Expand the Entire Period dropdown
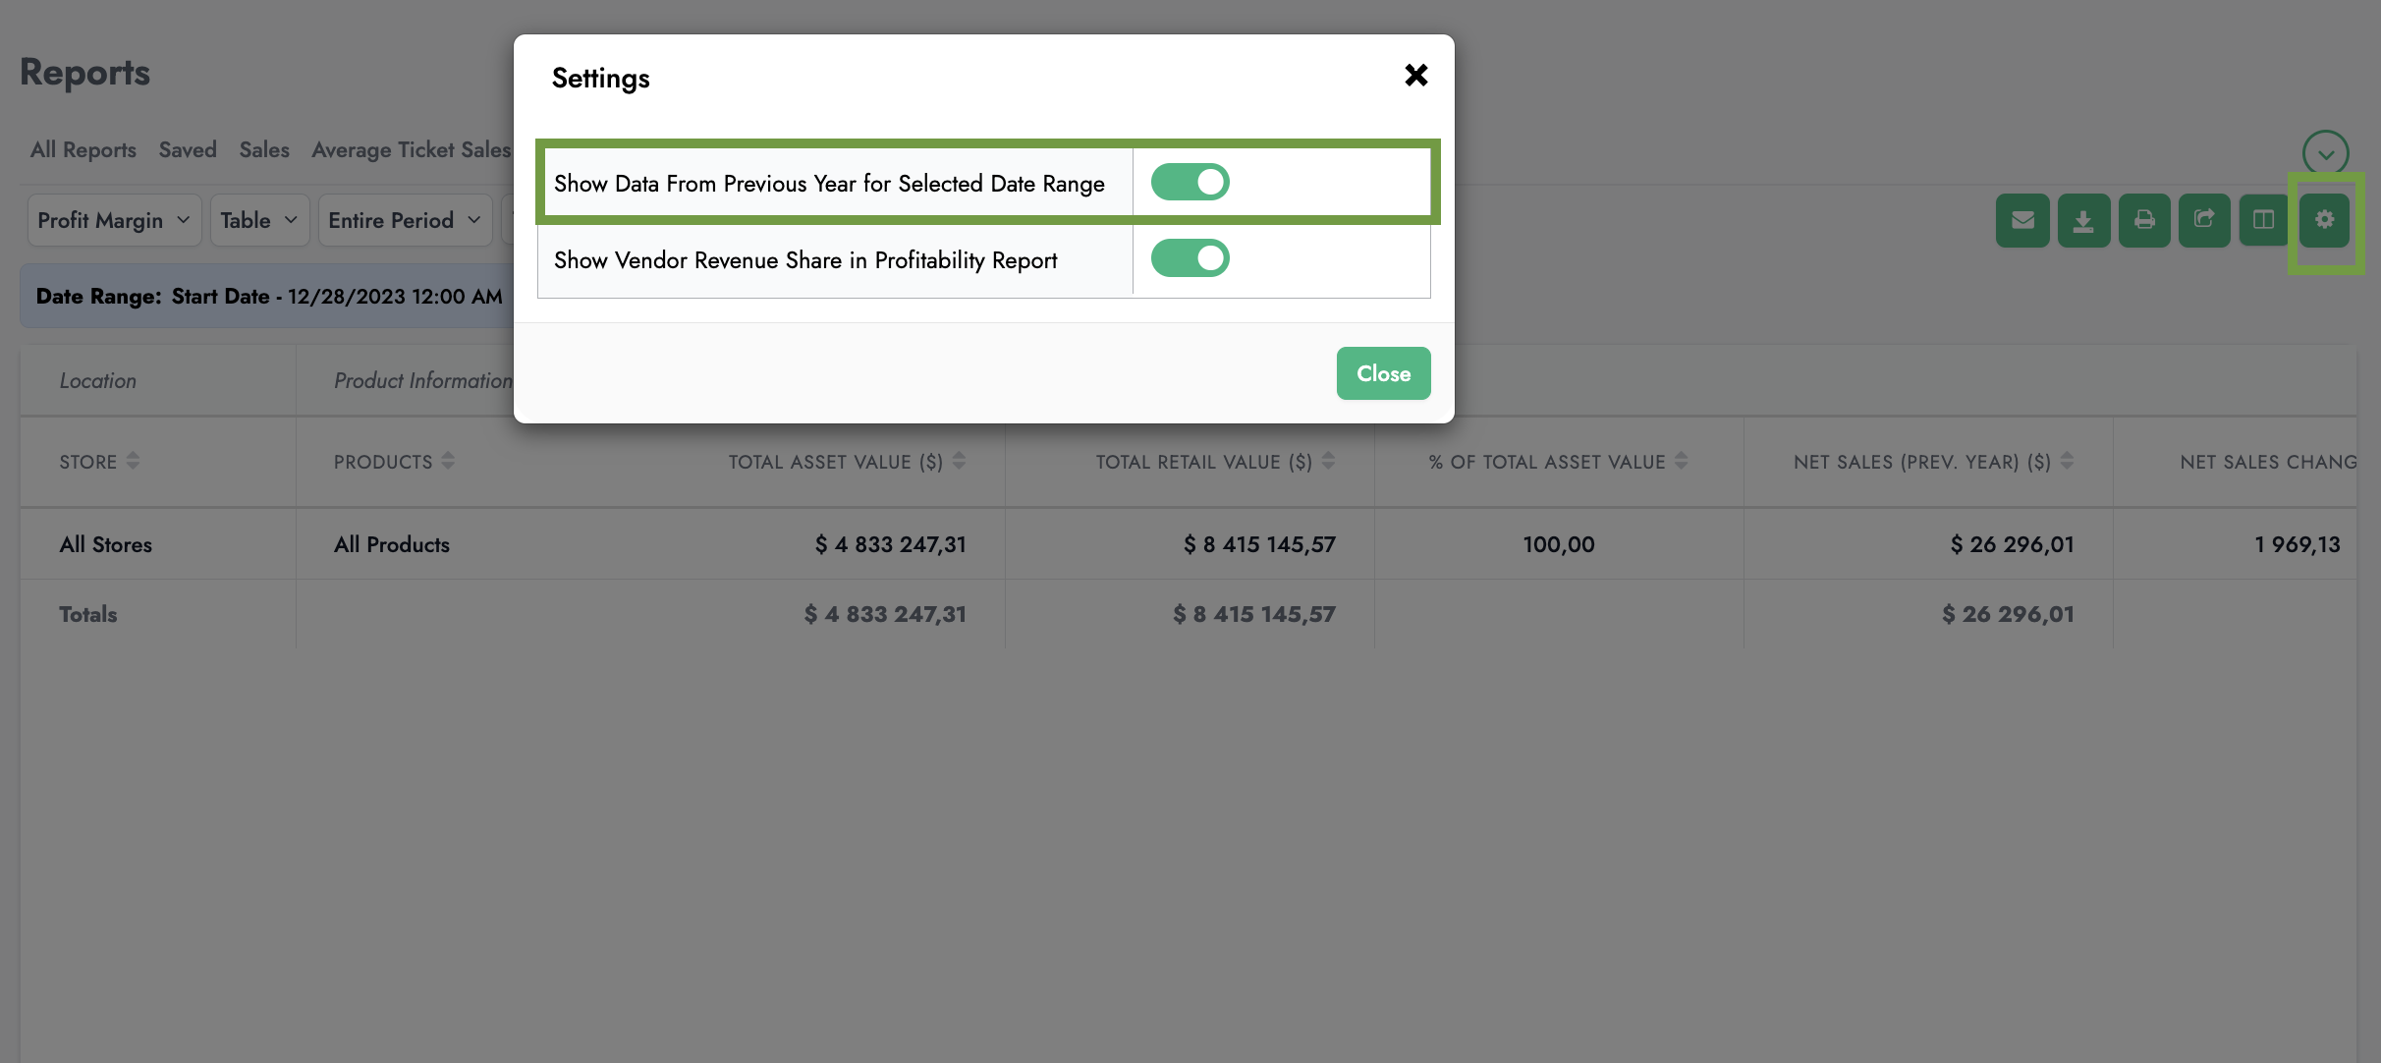Screen dimensions: 2381x1063 pos(406,220)
